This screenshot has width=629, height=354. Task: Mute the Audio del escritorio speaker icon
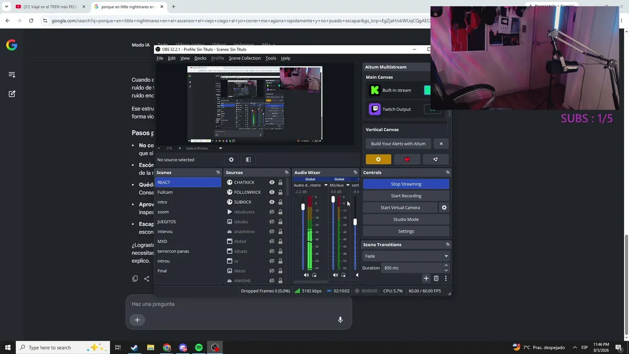pyautogui.click(x=306, y=275)
